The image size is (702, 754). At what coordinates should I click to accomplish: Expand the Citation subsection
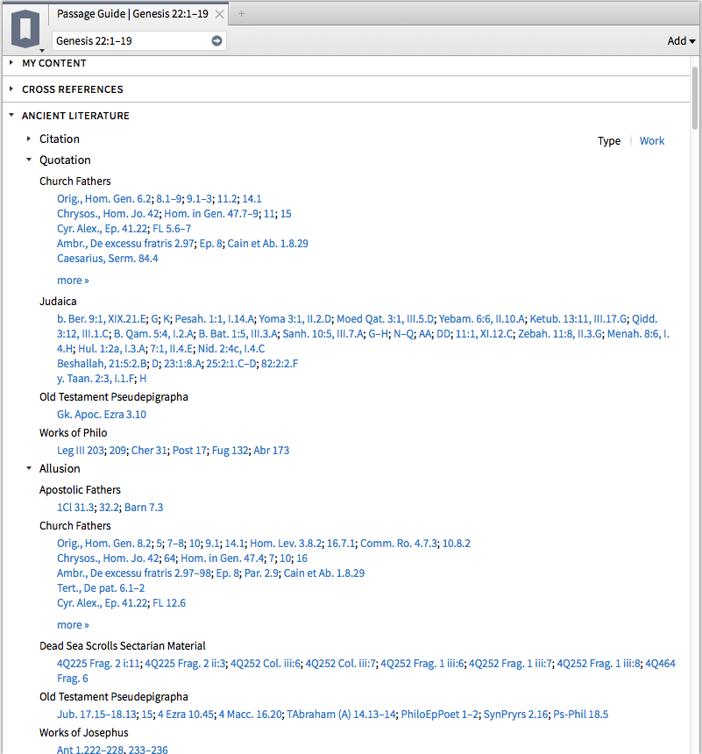tap(29, 139)
